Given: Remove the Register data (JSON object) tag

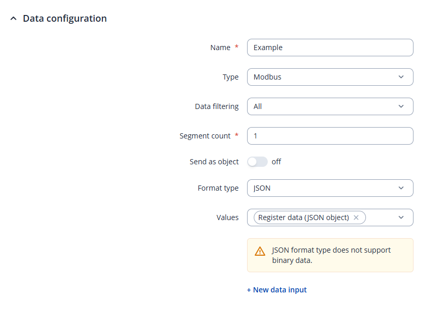Looking at the screenshot, I should pos(356,217).
